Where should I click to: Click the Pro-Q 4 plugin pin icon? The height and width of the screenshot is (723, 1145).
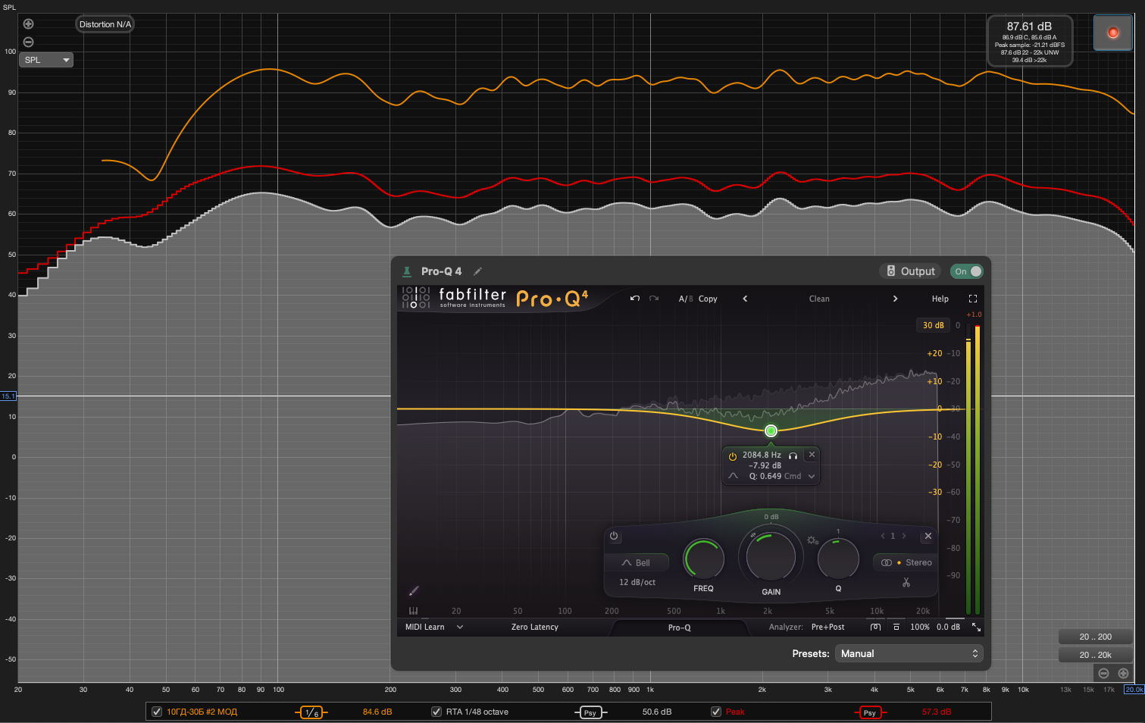[x=406, y=271]
